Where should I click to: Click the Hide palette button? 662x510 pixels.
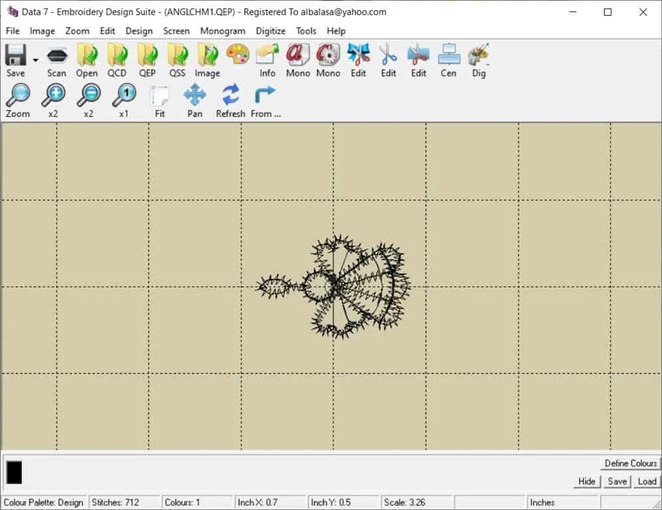pos(587,481)
